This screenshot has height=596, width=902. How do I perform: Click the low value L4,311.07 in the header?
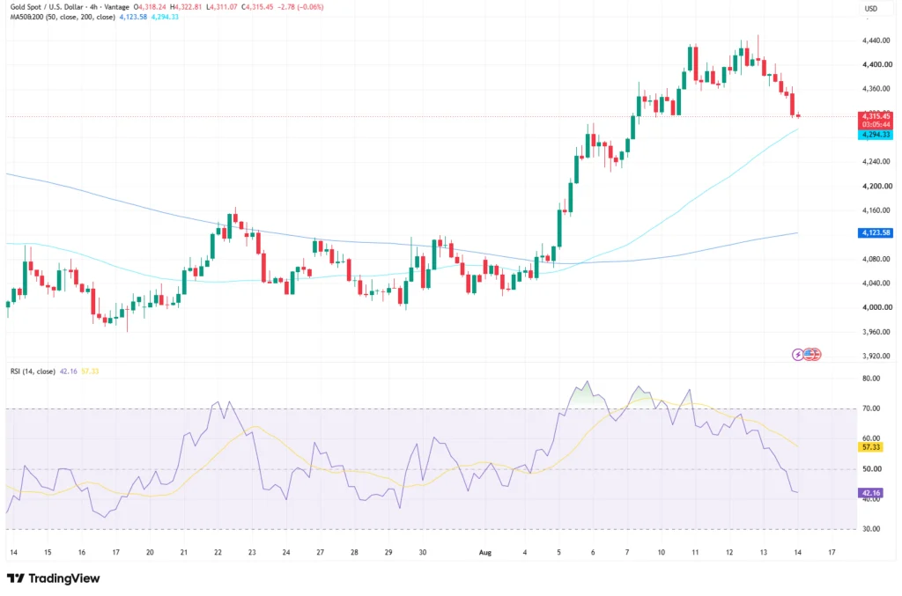[x=221, y=7]
